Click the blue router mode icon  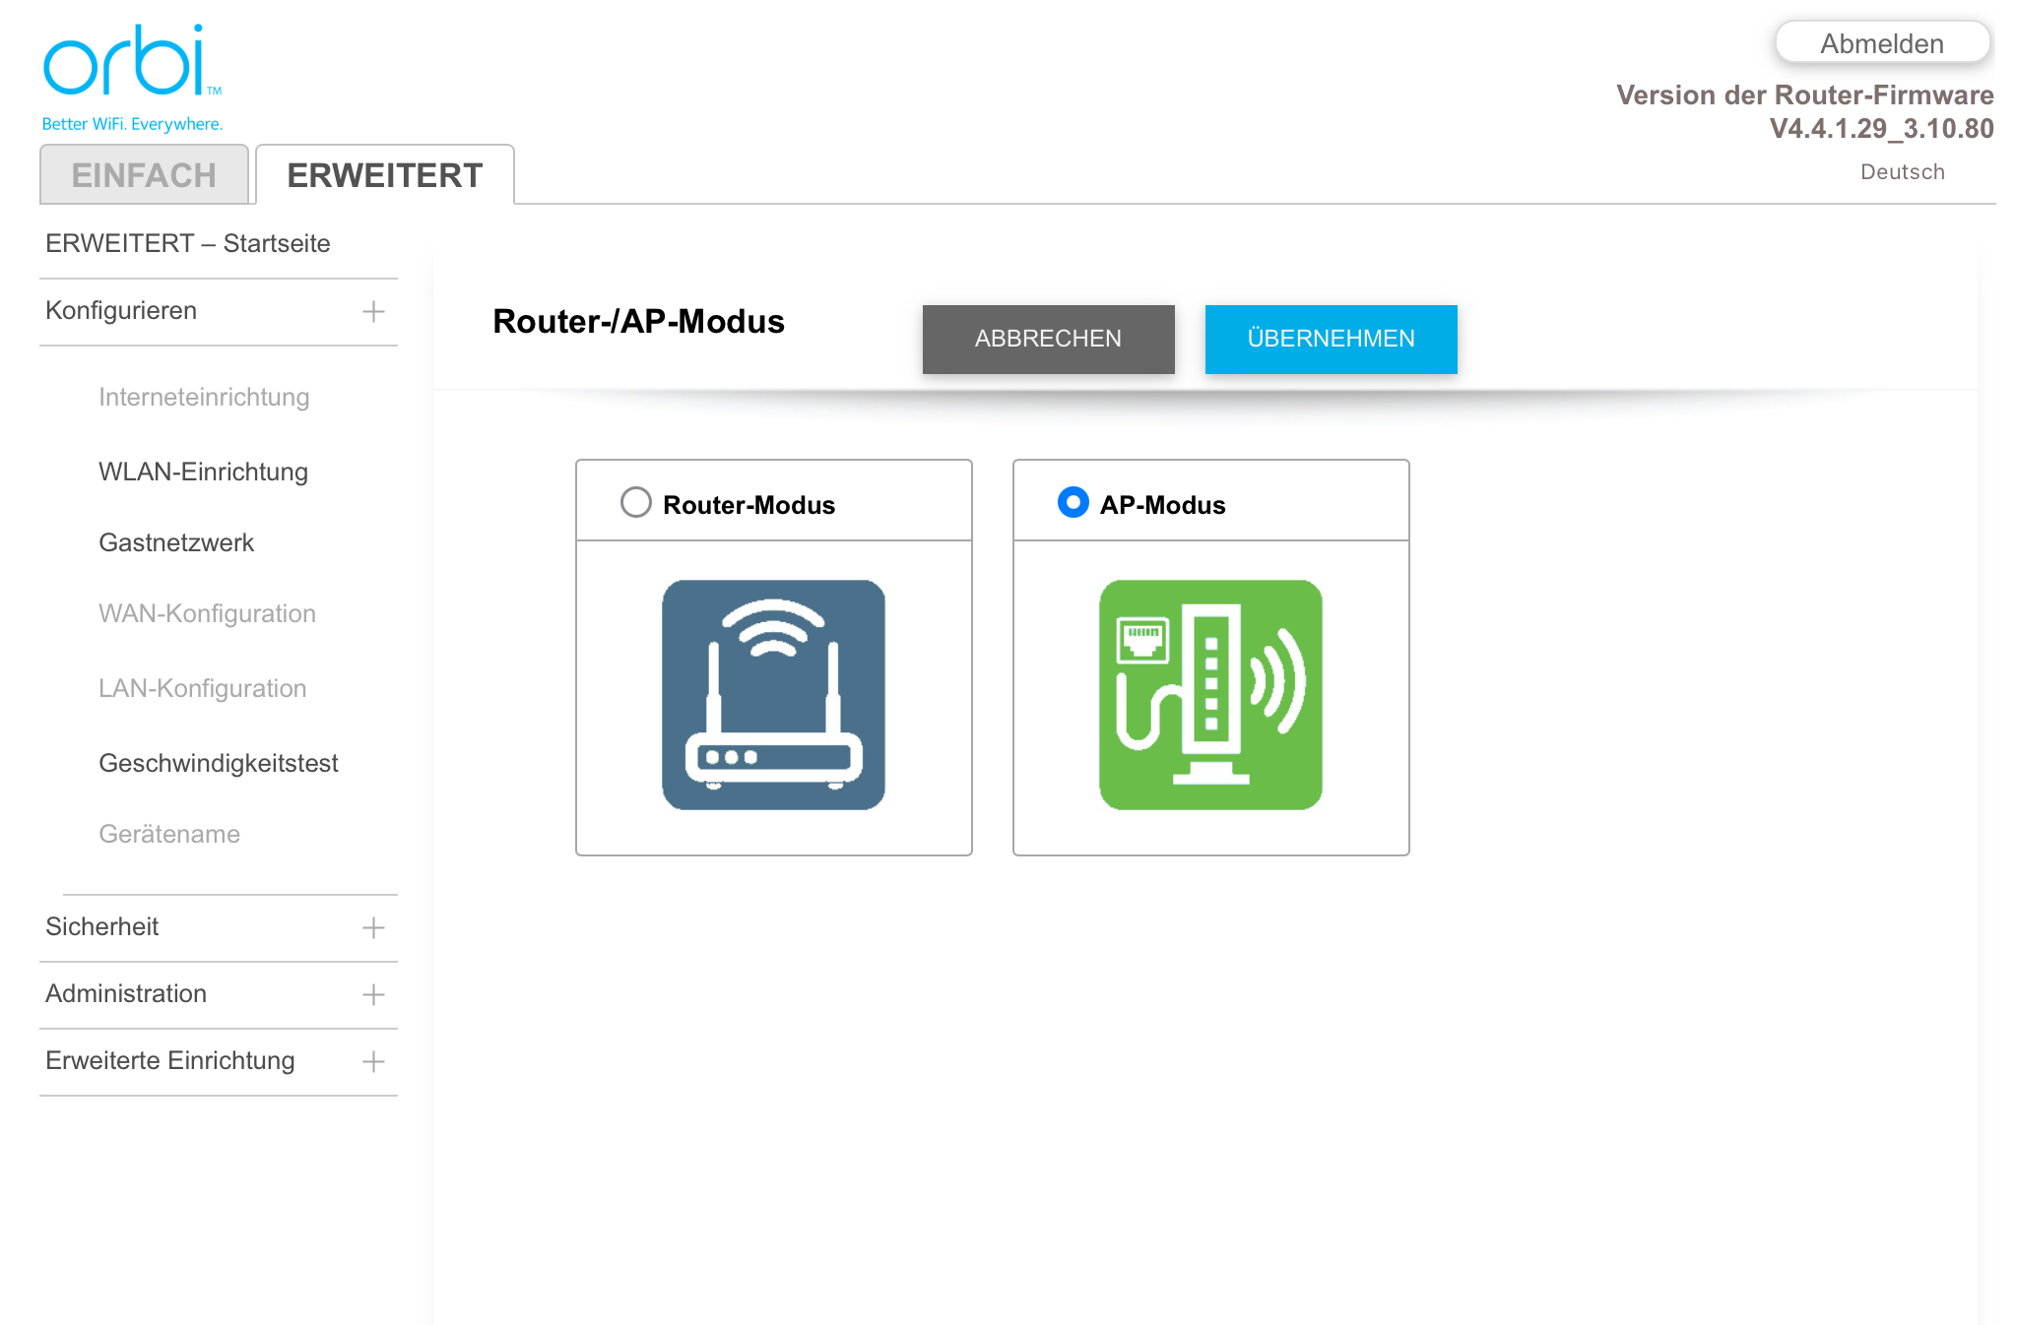coord(773,695)
